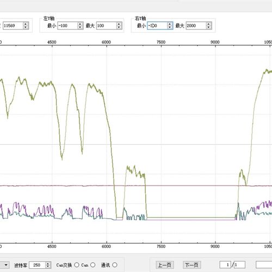Select the Can交换 radio button
Image resolution: width=272 pixels, height=272 pixels.
click(77, 265)
